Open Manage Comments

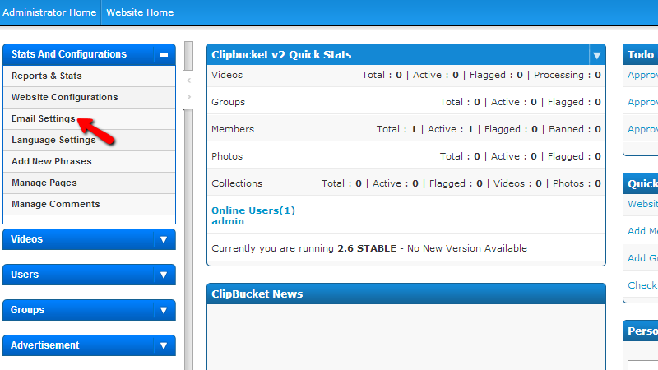89,204
